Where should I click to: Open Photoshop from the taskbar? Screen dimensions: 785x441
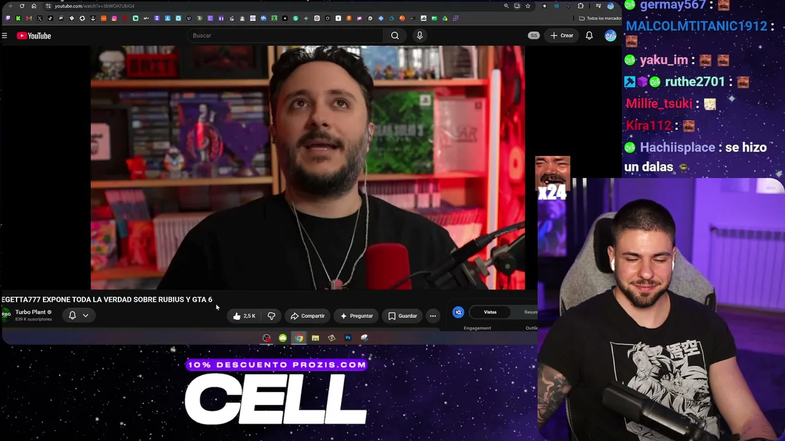tap(348, 338)
